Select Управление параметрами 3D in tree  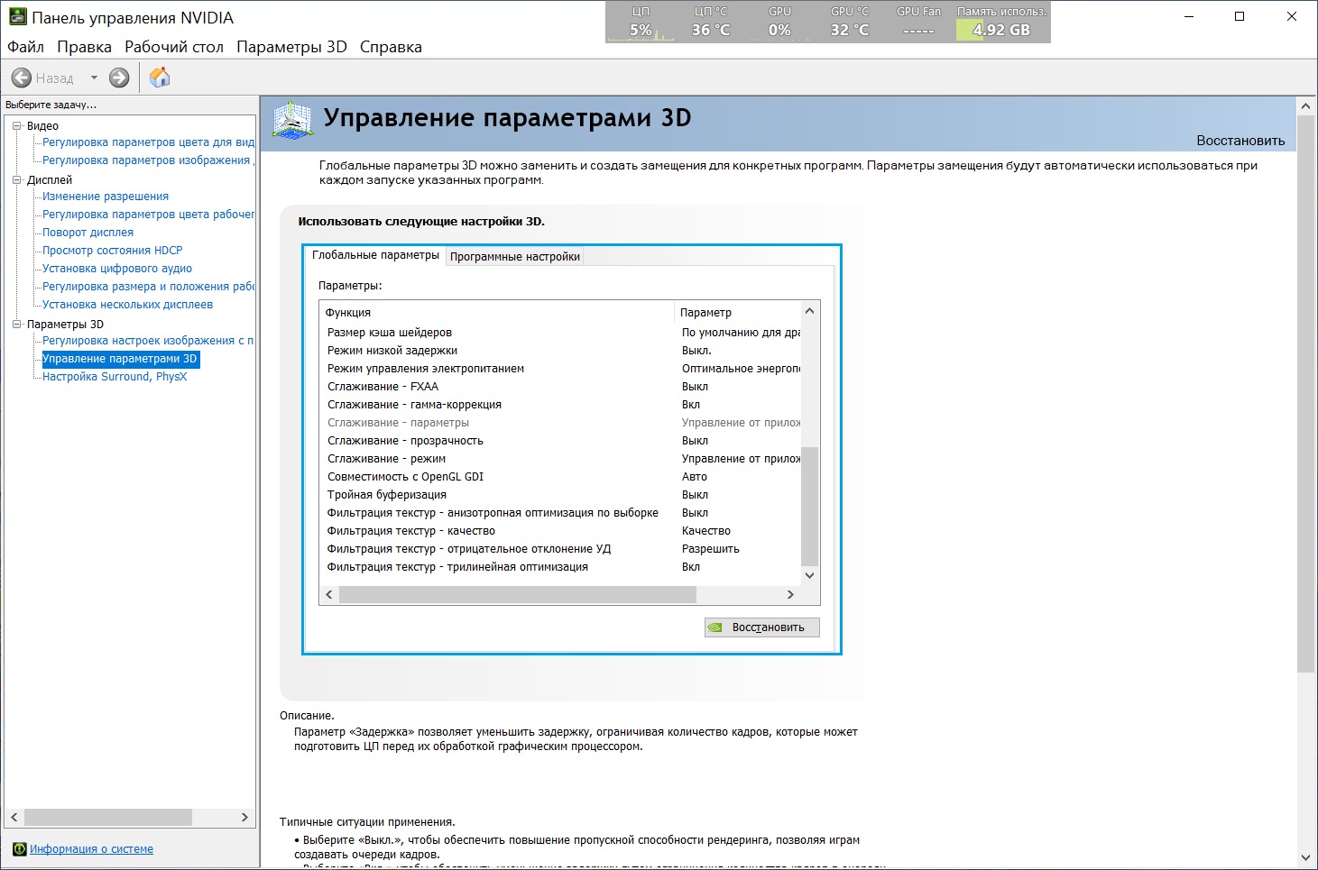[x=120, y=359]
